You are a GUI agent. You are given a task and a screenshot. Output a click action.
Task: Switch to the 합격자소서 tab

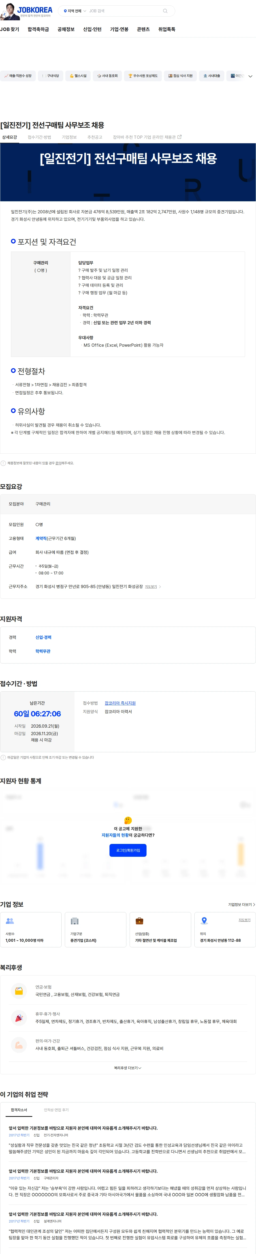(x=19, y=1110)
